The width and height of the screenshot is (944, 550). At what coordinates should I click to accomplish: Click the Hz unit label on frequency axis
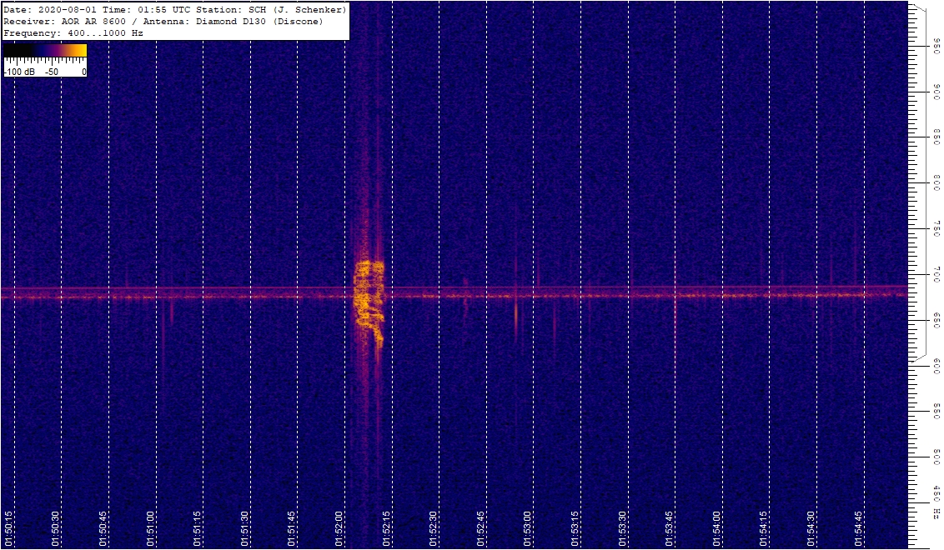[936, 510]
